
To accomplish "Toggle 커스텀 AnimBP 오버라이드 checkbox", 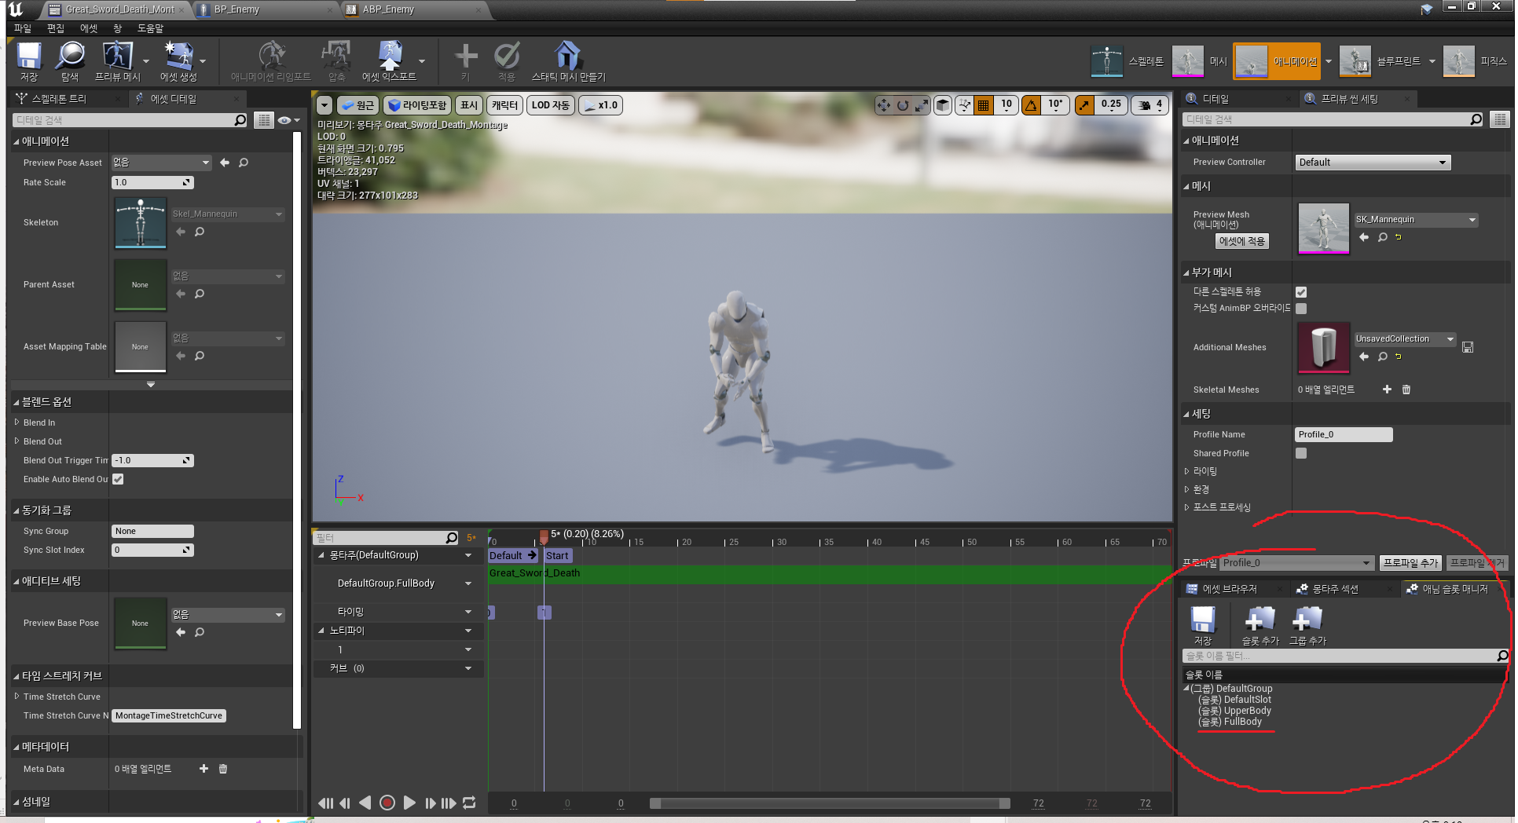I will (1301, 309).
